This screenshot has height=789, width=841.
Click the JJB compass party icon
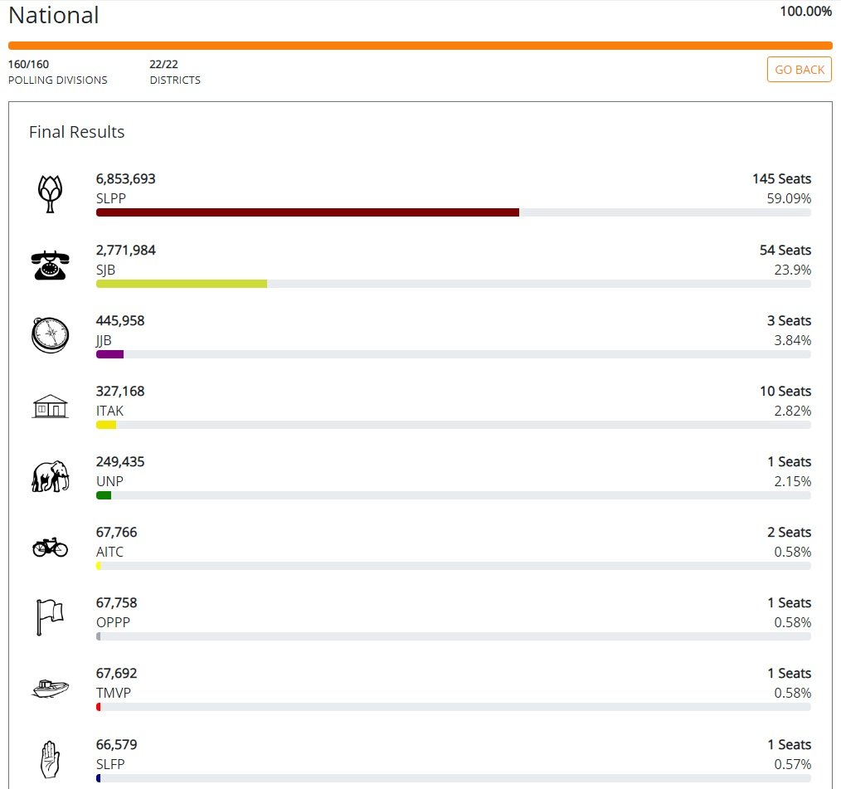(x=50, y=335)
